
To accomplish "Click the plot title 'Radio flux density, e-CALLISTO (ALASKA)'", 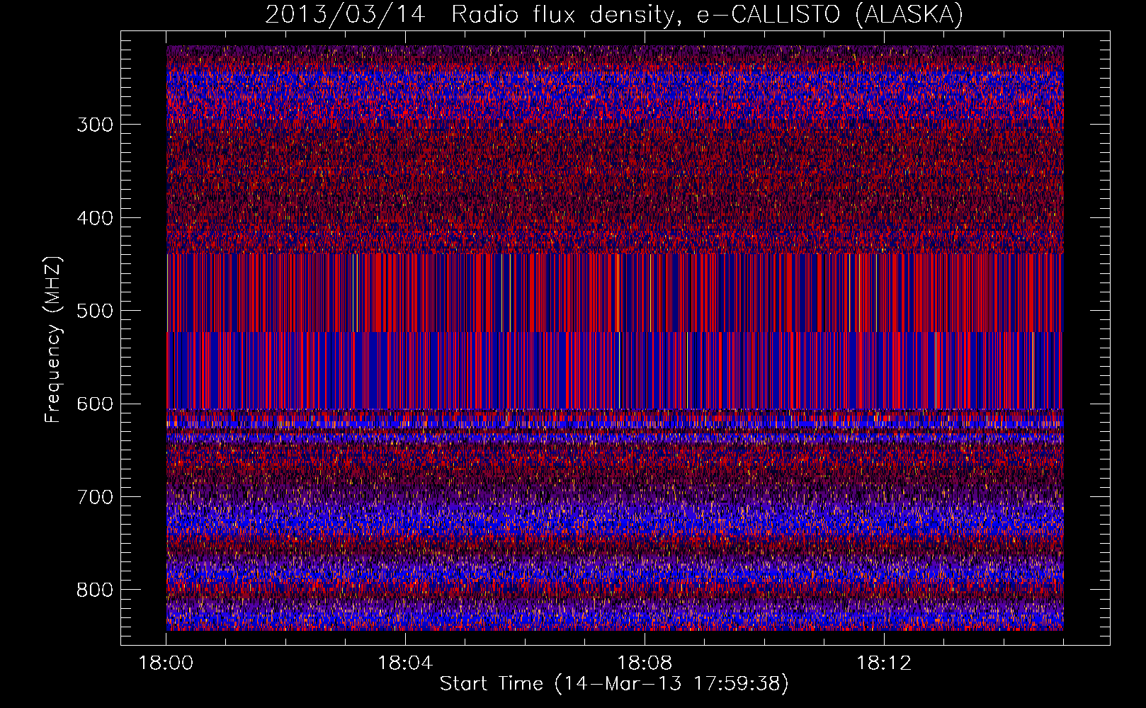I will point(707,15).
